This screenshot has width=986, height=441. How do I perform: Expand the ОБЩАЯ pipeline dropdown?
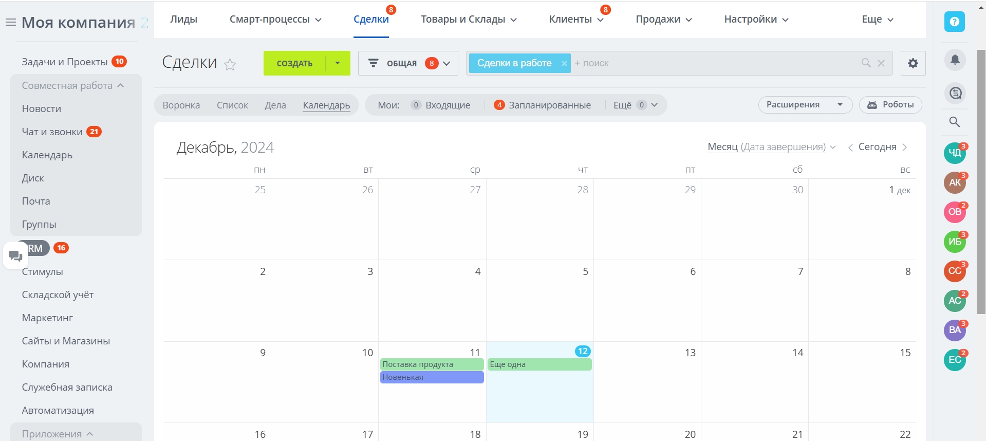[x=447, y=64]
